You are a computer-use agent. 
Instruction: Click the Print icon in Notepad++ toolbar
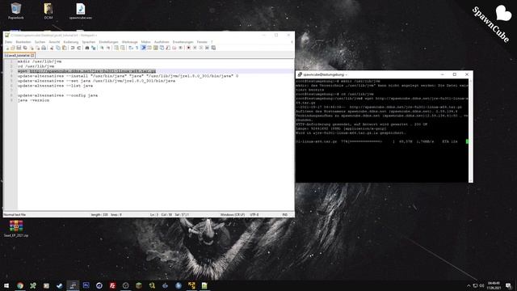44,48
